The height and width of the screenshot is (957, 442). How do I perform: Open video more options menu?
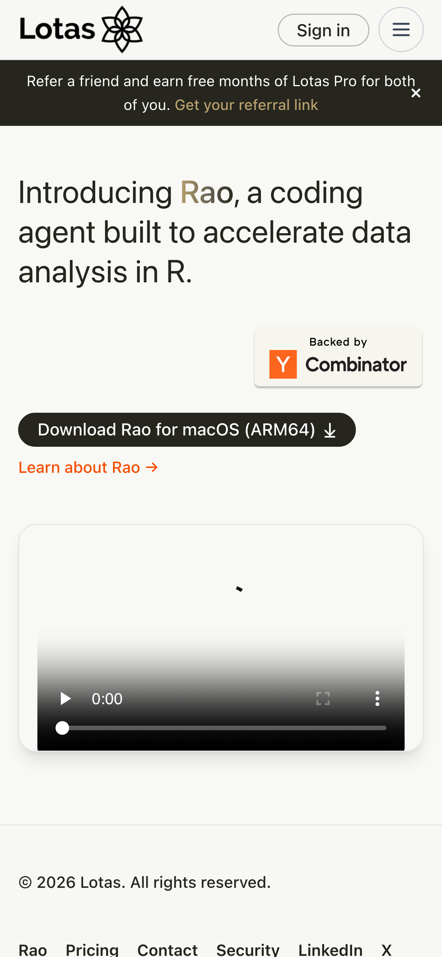[x=377, y=698]
